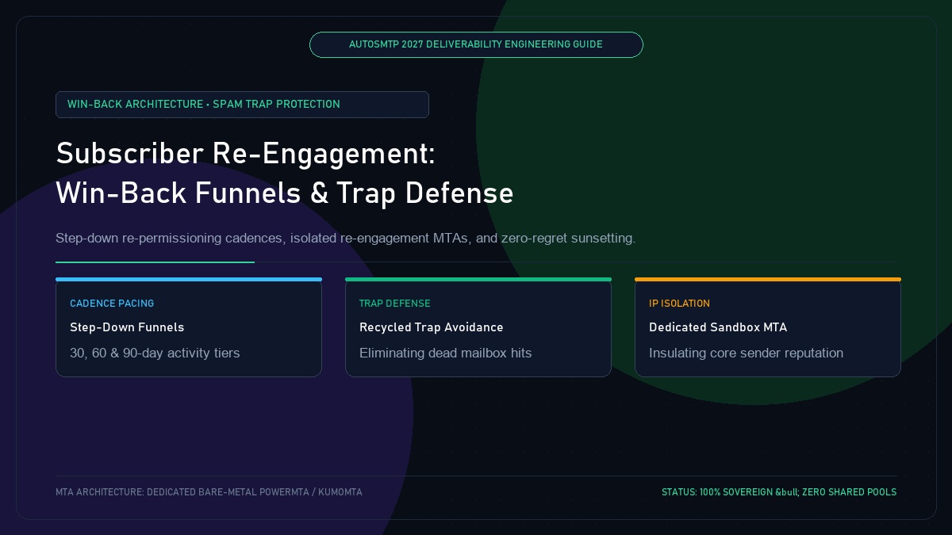The width and height of the screenshot is (952, 535).
Task: Click the 'Dedicated Sandbox MTA' title
Action: point(718,327)
